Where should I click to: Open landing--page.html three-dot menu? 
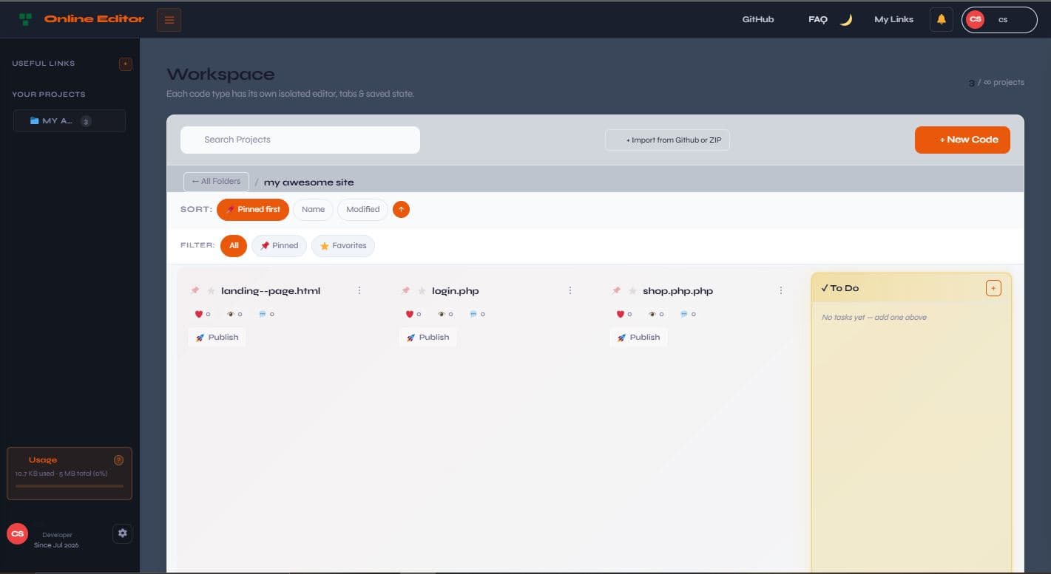[359, 291]
